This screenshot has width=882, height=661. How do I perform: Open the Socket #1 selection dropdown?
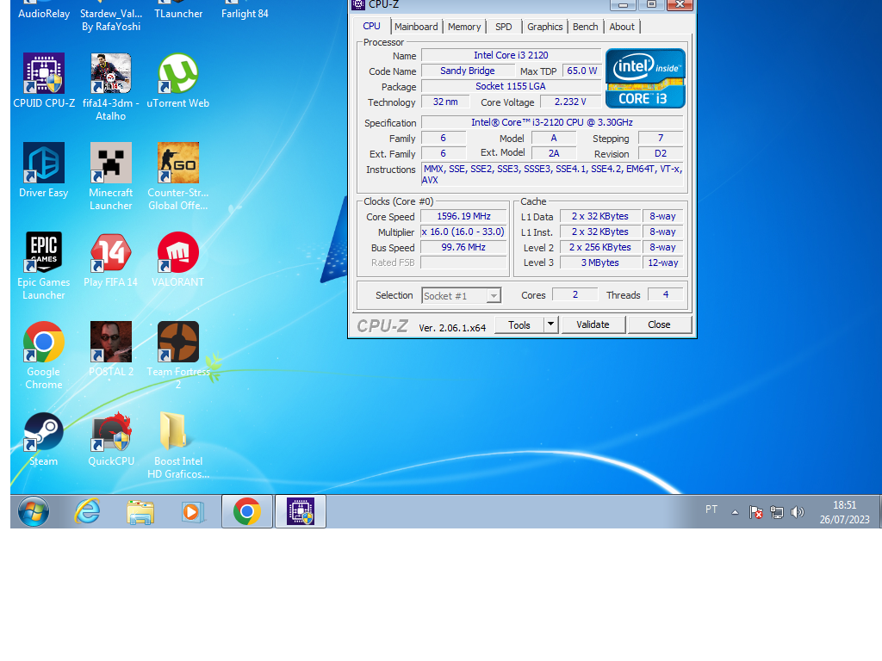pos(462,296)
